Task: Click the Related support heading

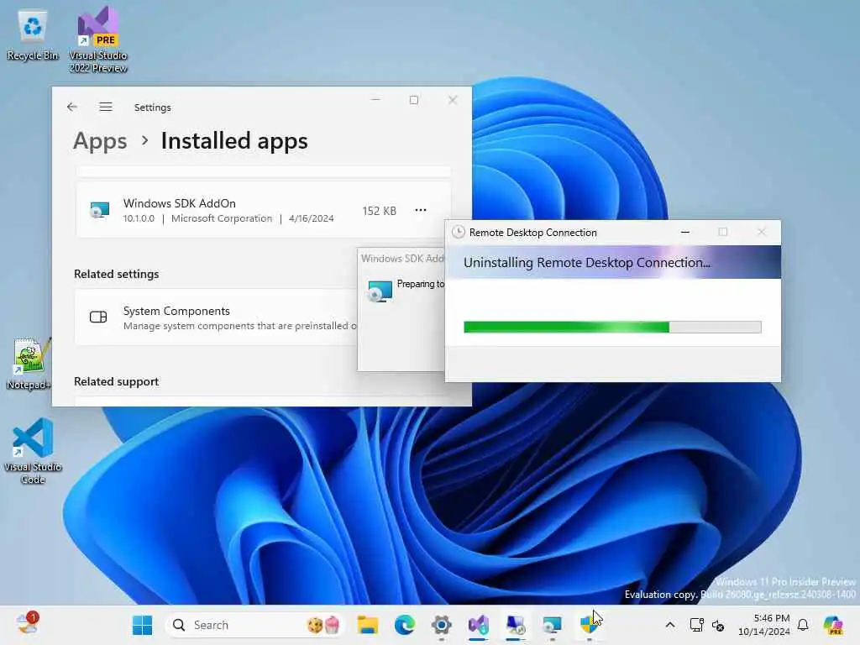Action: click(116, 381)
